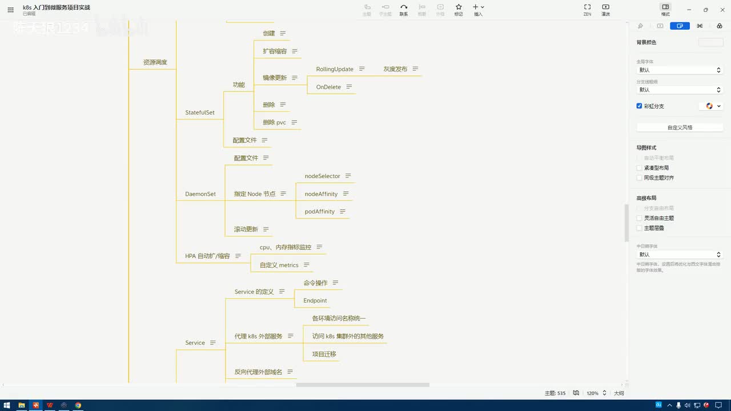
Task: Open the map overview icon in status bar
Action: [x=576, y=393]
